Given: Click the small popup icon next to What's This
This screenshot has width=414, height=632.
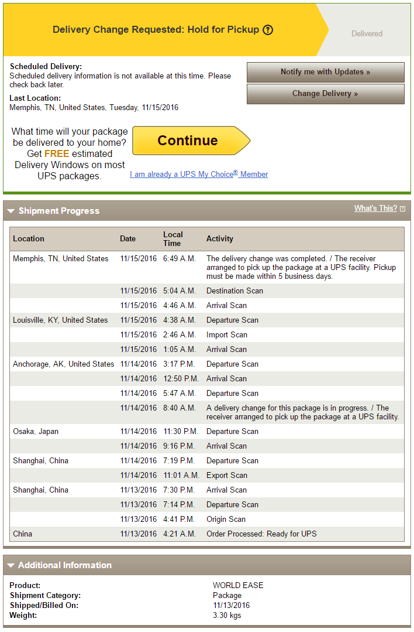Looking at the screenshot, I should (x=403, y=209).
